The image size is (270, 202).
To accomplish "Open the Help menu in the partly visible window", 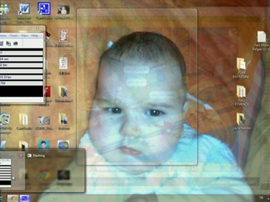I will click(x=35, y=36).
